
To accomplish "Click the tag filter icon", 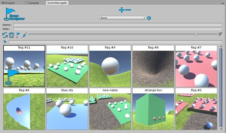I will (5, 42).
